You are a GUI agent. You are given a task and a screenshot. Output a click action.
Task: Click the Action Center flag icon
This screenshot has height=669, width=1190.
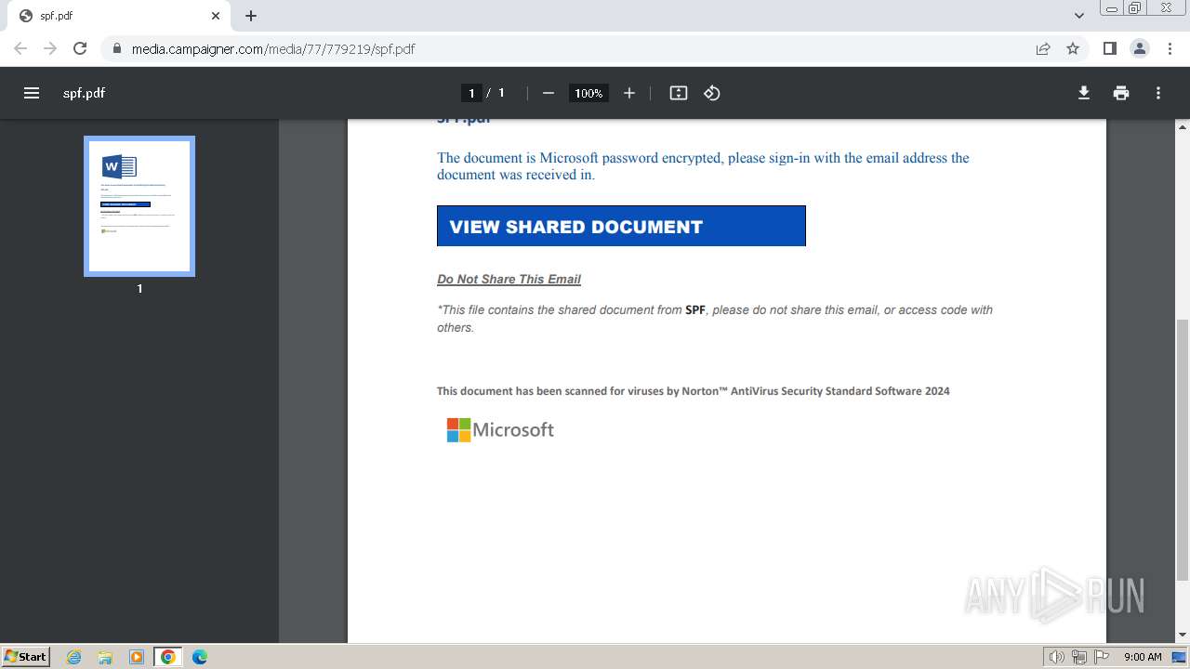click(1102, 657)
